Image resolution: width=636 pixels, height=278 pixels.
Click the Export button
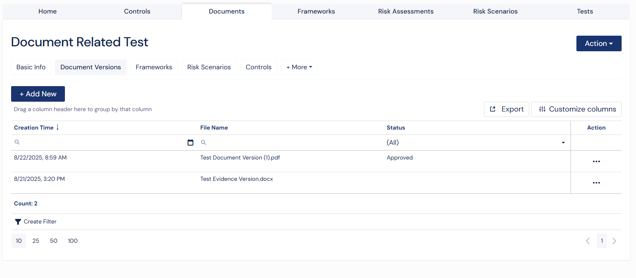tap(506, 109)
